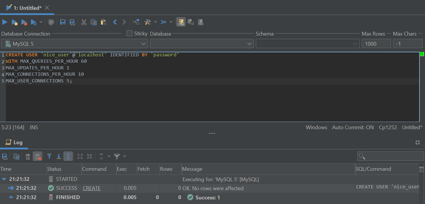Click the run icon with gear
Viewport: 425px width, 204px height.
(x=34, y=22)
